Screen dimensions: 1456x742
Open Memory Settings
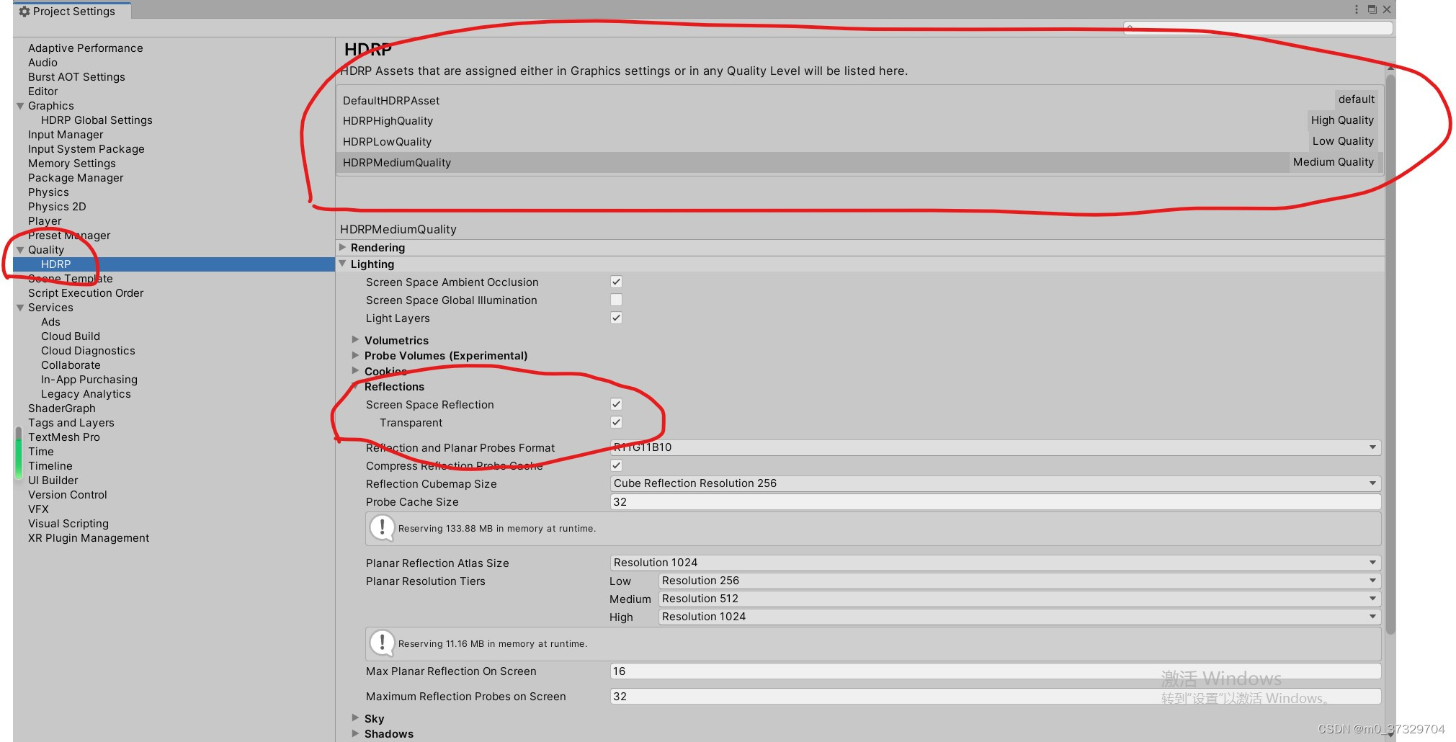(x=71, y=164)
